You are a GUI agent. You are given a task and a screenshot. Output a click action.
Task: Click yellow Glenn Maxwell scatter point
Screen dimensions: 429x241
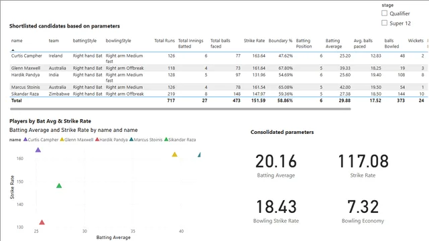174,155
